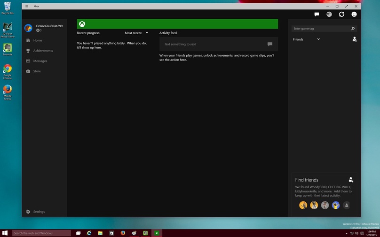Click add-friend icon next to Friends dropdown
Image resolution: width=380 pixels, height=237 pixels.
pyautogui.click(x=355, y=39)
